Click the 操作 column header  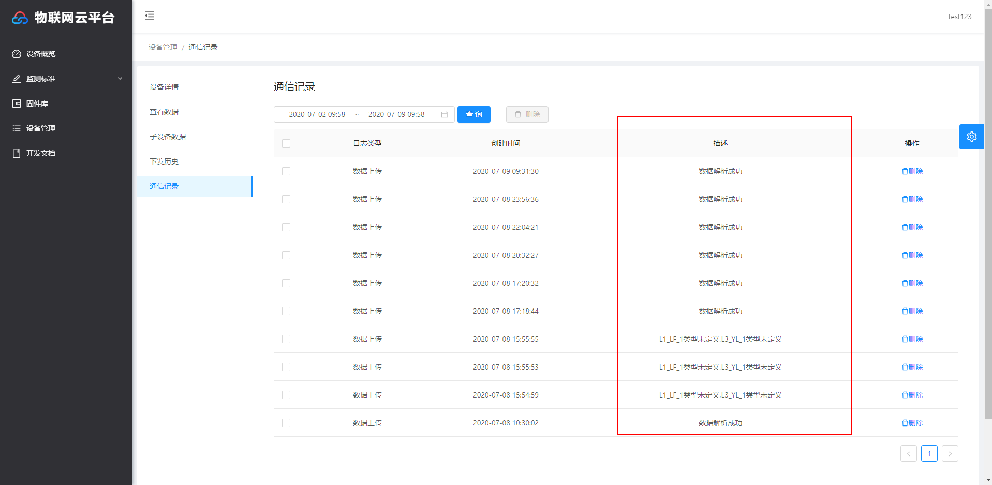(x=912, y=143)
